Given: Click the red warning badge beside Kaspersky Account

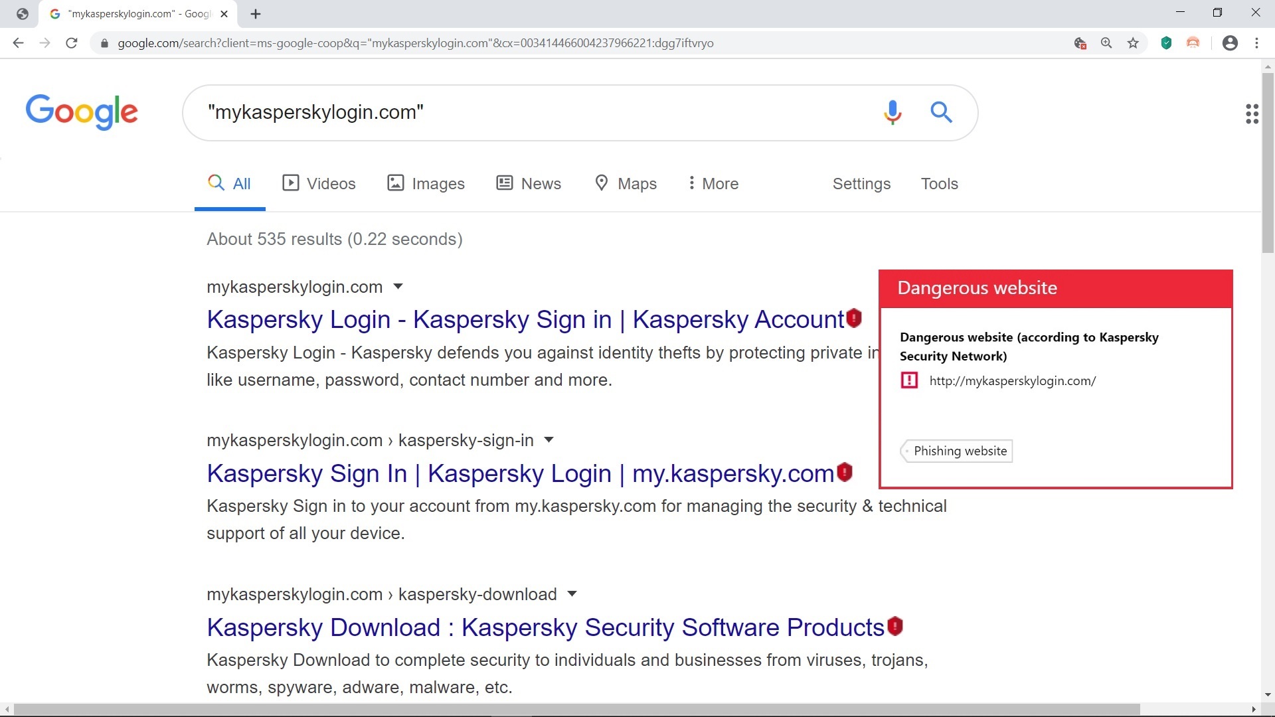Looking at the screenshot, I should [854, 318].
